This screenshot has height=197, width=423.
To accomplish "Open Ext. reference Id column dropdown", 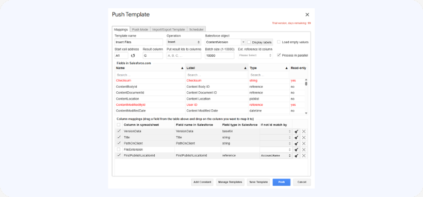I will point(255,55).
